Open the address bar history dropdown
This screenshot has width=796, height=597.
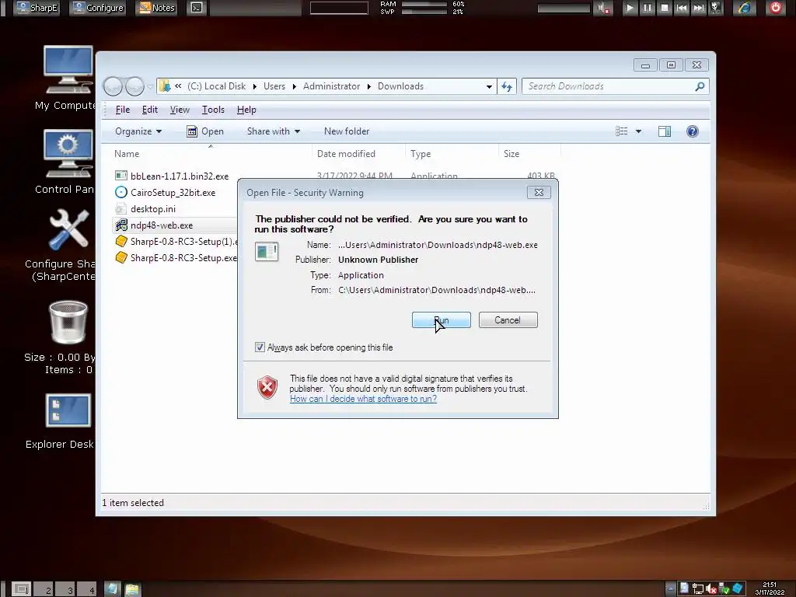coord(489,86)
